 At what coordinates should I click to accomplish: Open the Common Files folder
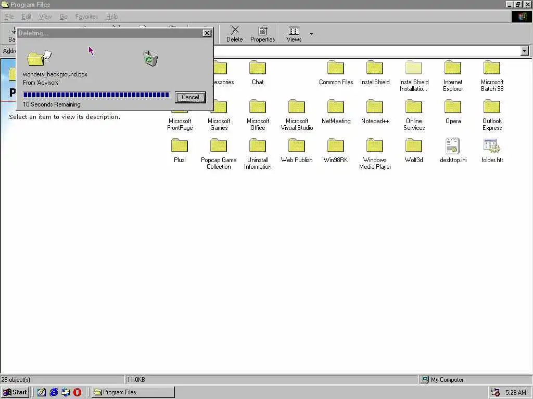[336, 73]
